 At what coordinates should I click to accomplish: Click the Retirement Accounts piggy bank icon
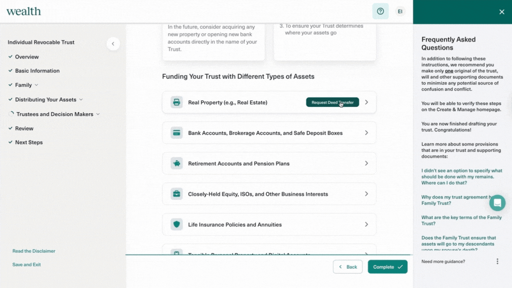pos(176,164)
